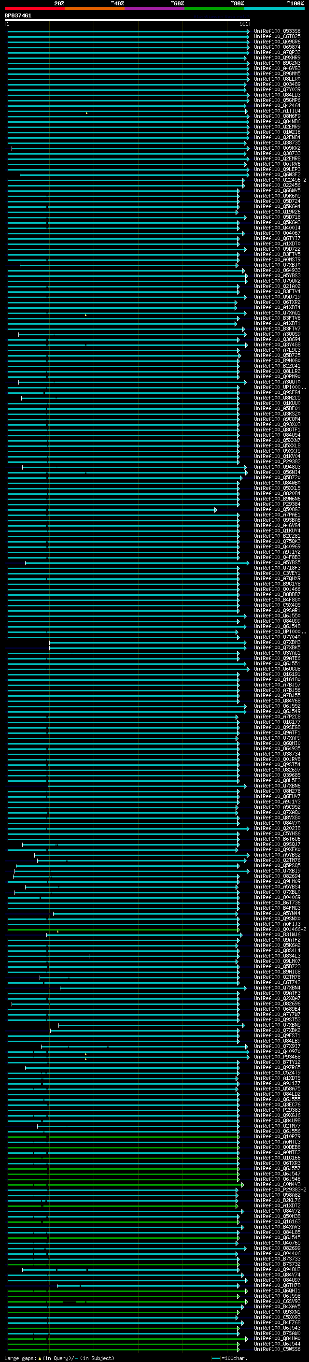Select hit label UniRef100_Q8GTF1

coord(277,430)
